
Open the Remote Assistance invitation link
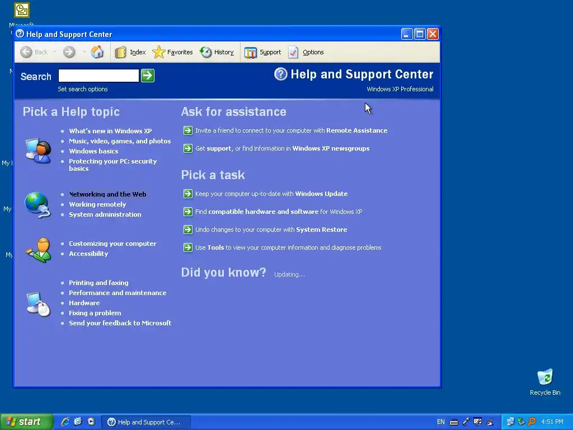(291, 130)
